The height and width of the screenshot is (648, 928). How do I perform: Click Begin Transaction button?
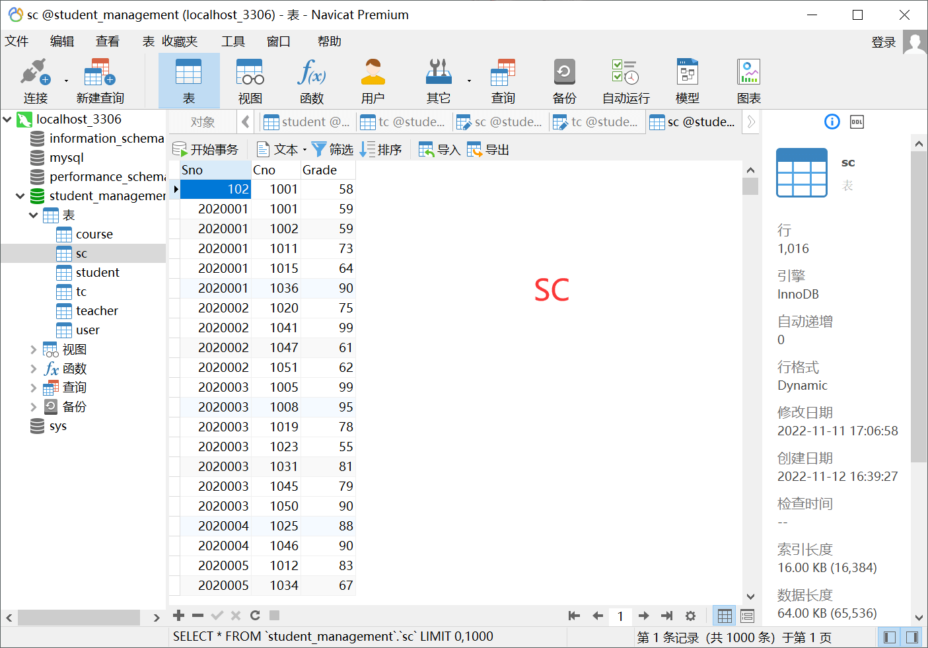coord(205,150)
